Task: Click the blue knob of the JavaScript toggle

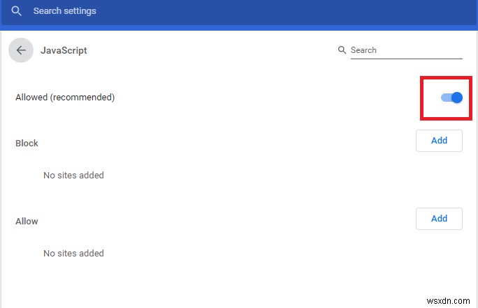Action: [x=457, y=98]
